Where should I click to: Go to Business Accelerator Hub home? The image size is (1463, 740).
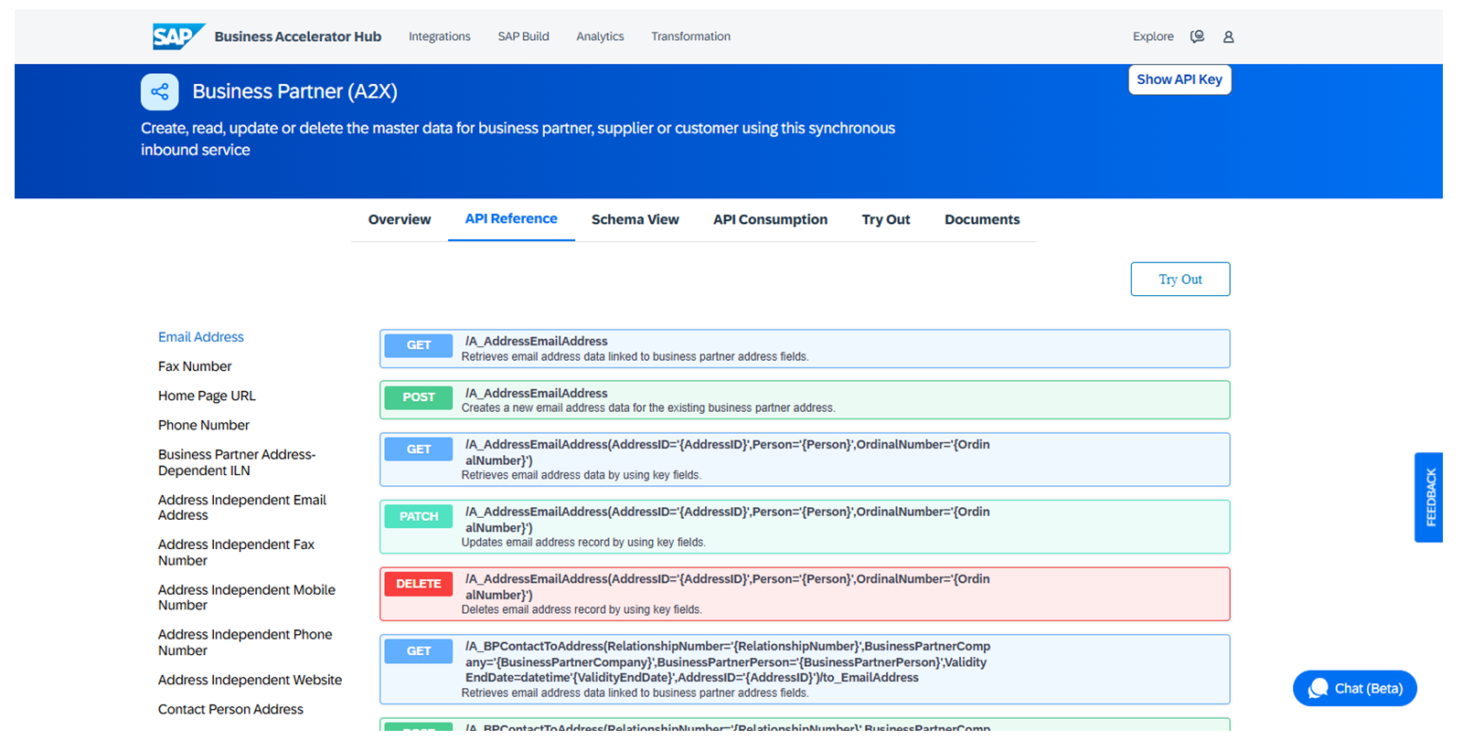[x=298, y=37]
